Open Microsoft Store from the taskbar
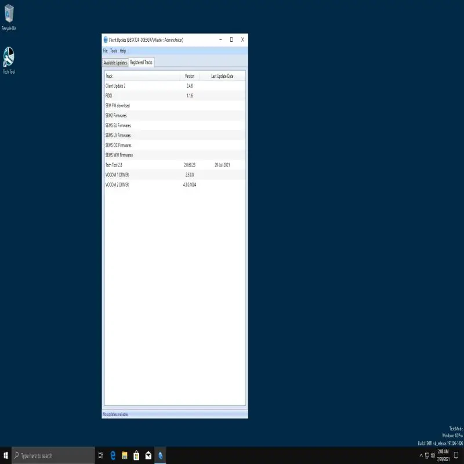The width and height of the screenshot is (464, 464). (136, 455)
